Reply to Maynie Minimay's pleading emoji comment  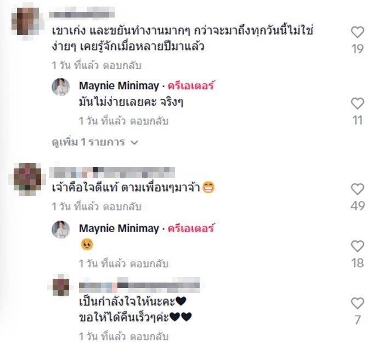149,264
